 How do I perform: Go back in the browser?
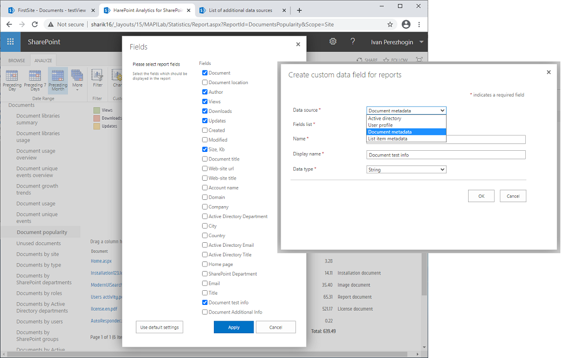coord(10,24)
